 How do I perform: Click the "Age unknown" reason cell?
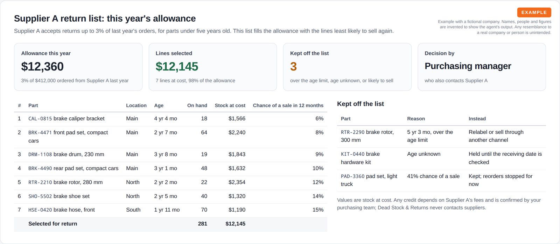(x=423, y=154)
